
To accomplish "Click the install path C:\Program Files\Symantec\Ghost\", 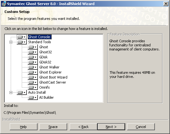I will tap(30, 113).
